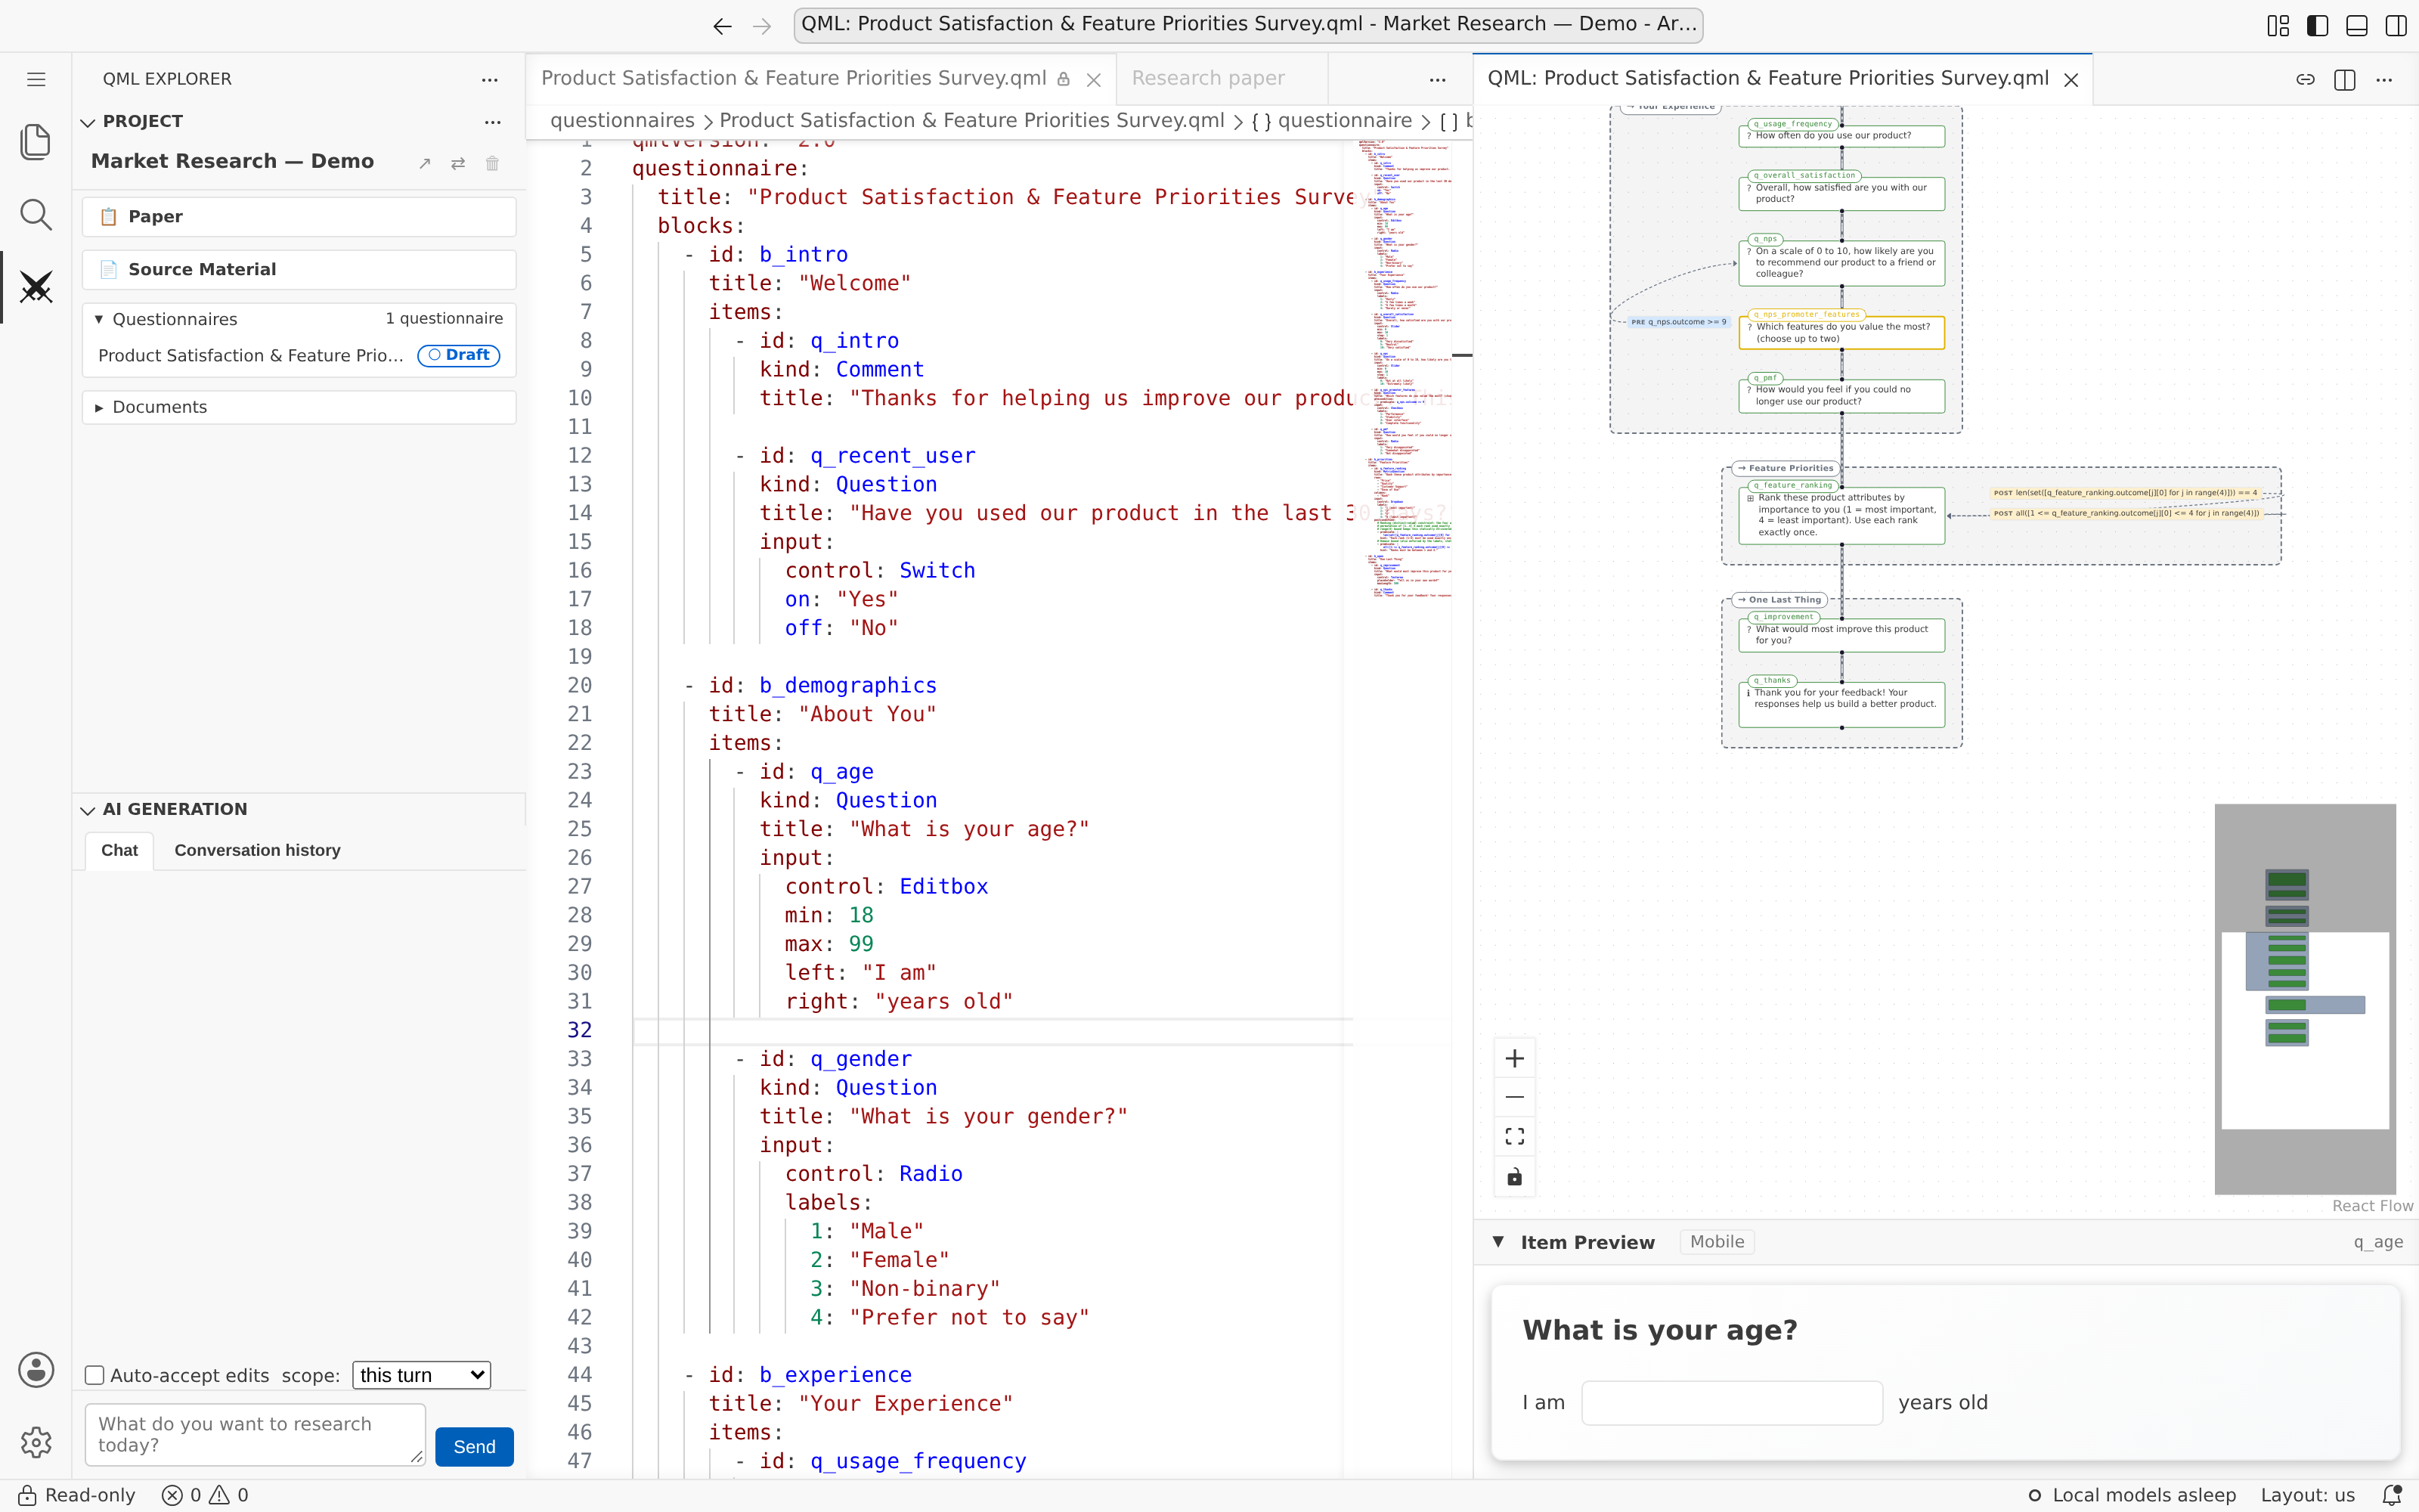Open the Paper item

299,217
